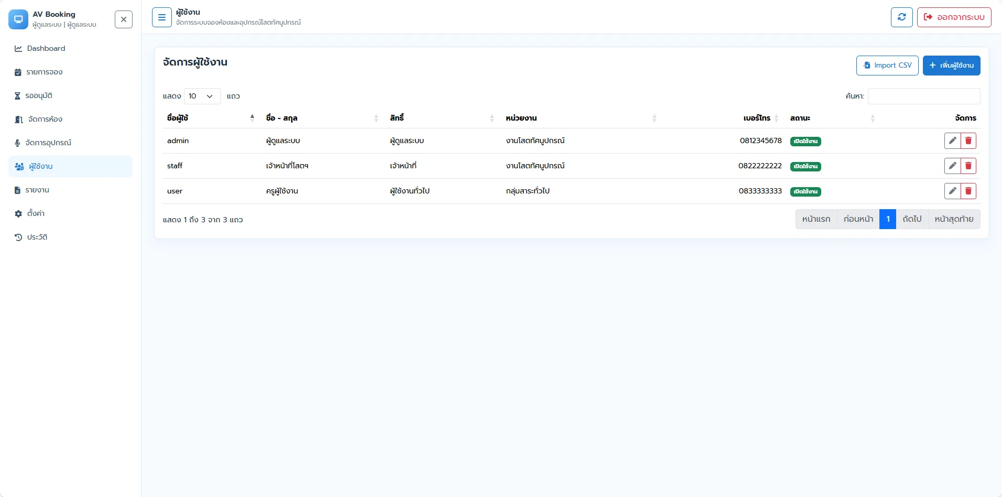Viewport: 1002px width, 497px height.
Task: Open the rows-per-page dropdown showing 10
Action: coord(202,96)
